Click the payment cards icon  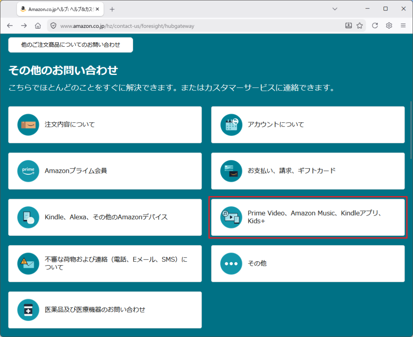coord(231,171)
